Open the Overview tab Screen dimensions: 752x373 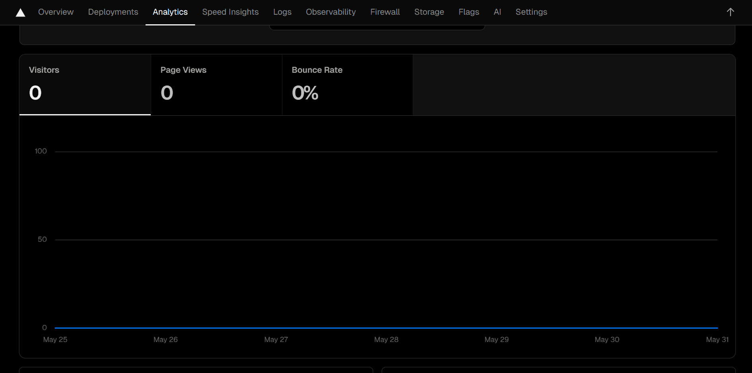[x=56, y=12]
